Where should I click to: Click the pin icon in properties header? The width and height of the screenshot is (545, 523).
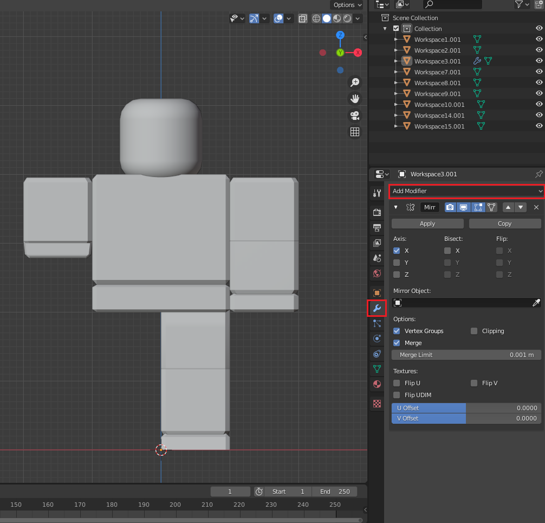538,174
